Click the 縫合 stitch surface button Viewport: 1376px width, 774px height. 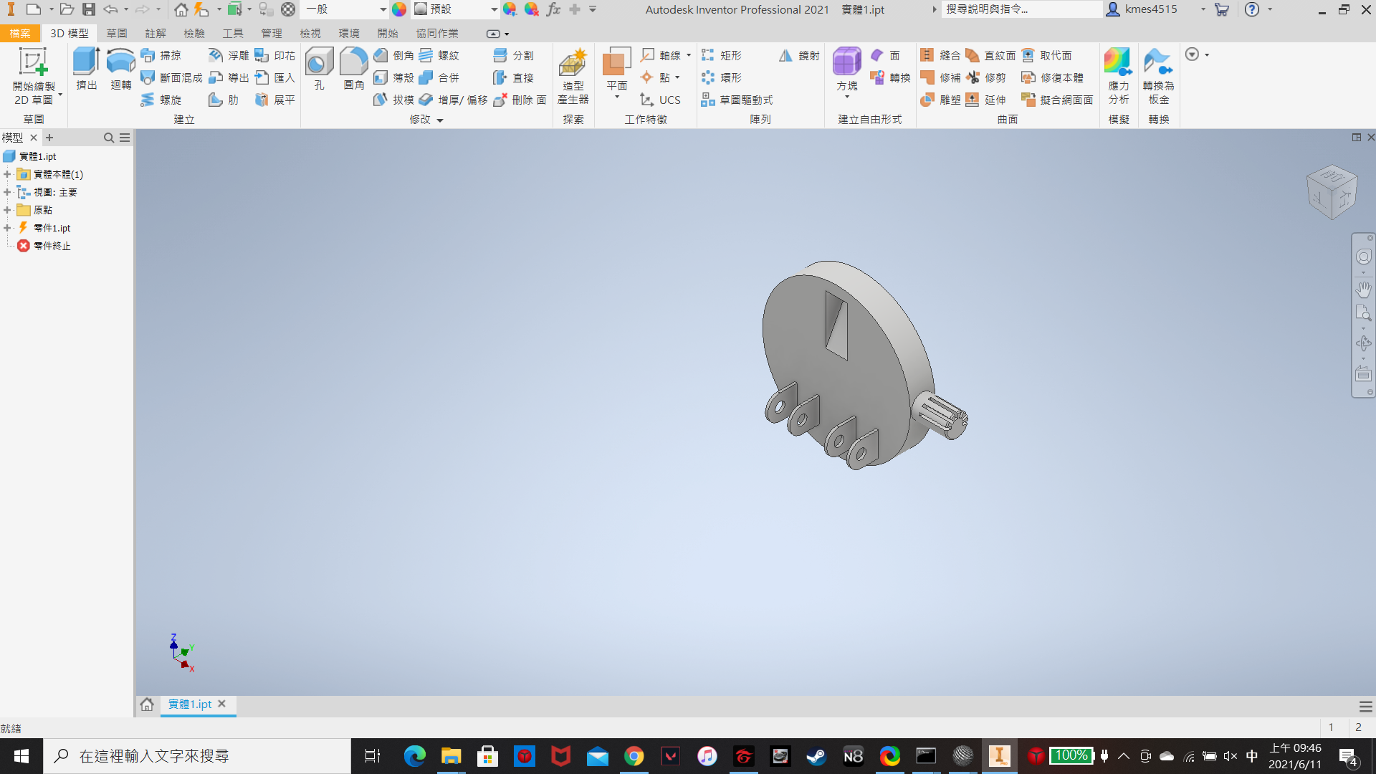click(x=940, y=55)
